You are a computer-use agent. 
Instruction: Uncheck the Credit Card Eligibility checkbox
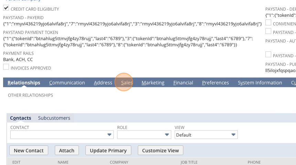point(6,8)
